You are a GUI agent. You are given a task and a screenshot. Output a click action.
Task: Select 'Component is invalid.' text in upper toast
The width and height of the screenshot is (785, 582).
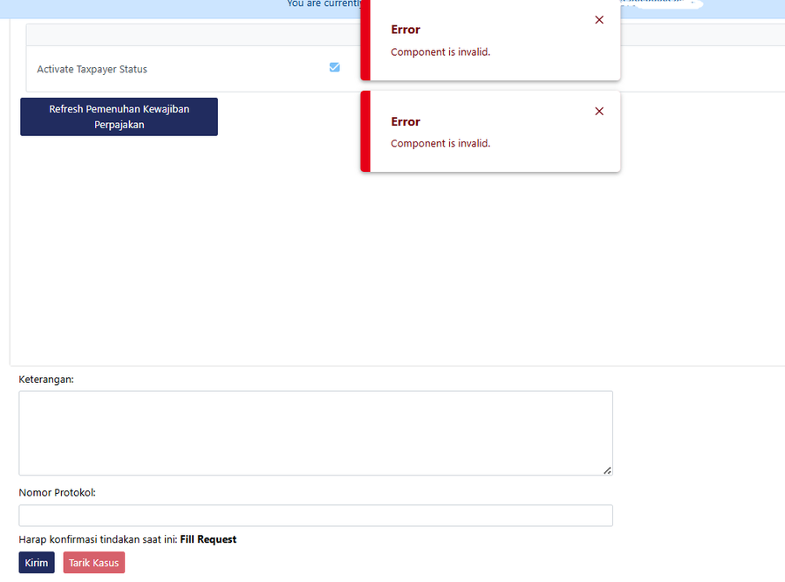(x=440, y=52)
